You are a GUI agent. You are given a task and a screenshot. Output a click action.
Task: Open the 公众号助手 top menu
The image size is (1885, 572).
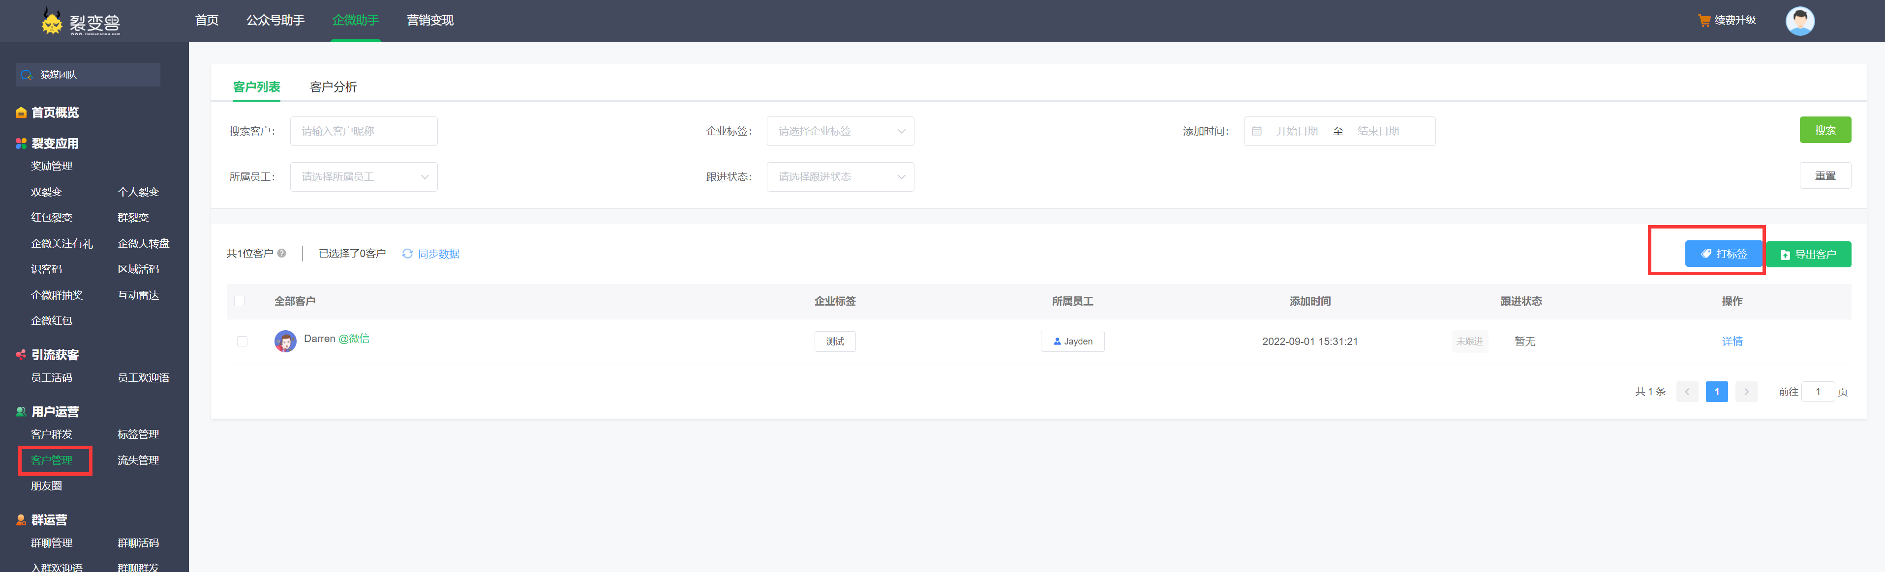(x=275, y=21)
